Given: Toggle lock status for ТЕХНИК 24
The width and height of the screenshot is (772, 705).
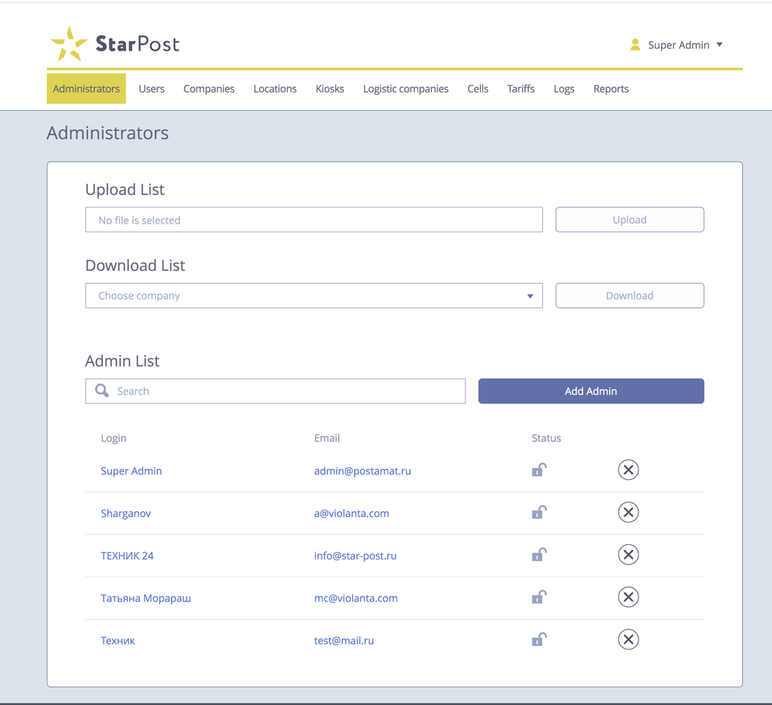Looking at the screenshot, I should point(539,555).
